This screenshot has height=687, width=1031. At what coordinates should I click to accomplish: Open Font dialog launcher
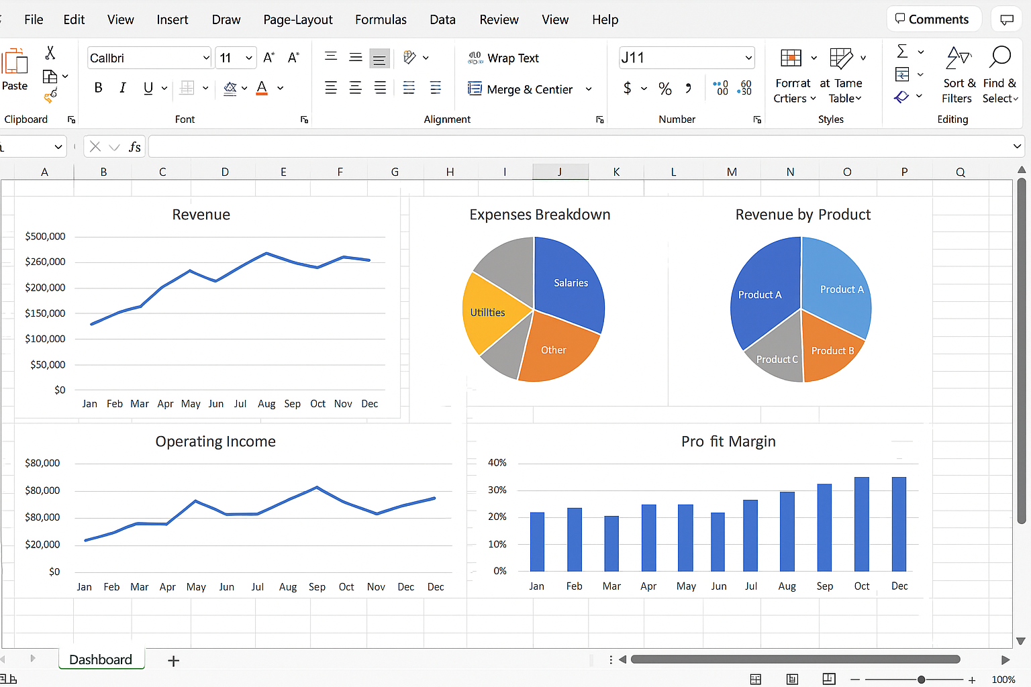pyautogui.click(x=304, y=119)
